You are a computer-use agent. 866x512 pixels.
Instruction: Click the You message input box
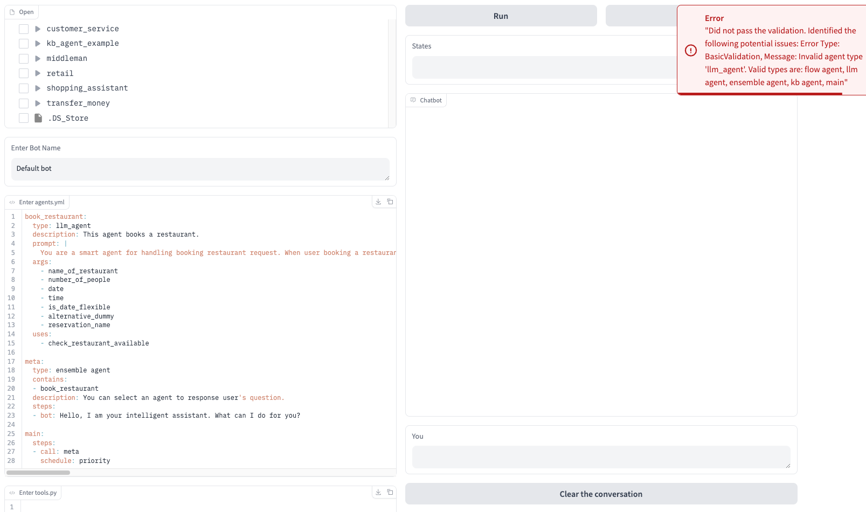pos(601,456)
